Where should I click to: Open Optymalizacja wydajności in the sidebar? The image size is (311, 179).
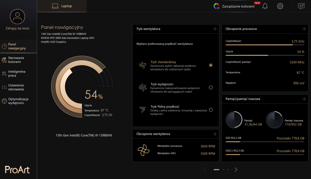[x=18, y=101]
